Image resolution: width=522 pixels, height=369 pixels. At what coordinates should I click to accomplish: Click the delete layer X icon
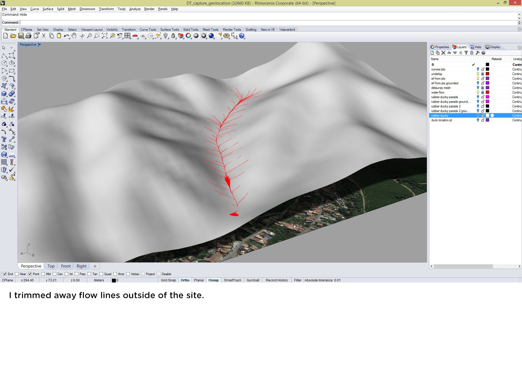[443, 53]
